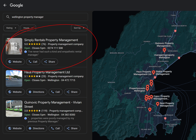Share Simply Rentals Property Management listing
The width and height of the screenshot is (196, 140).
[50, 62]
